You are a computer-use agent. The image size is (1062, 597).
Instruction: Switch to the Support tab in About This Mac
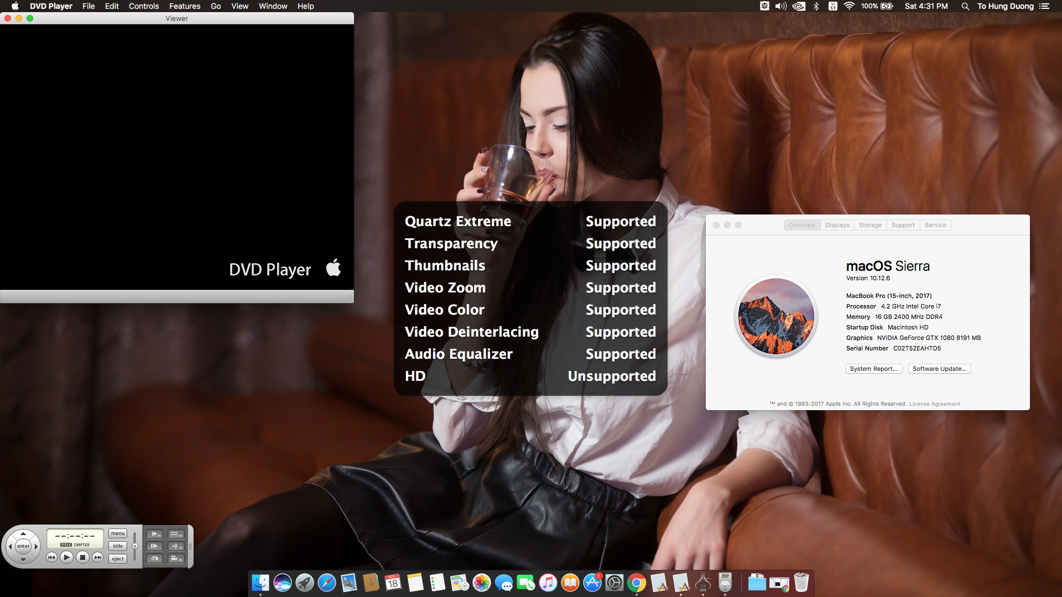click(x=903, y=225)
